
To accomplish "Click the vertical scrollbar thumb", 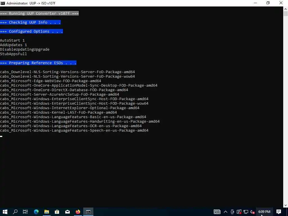I will [x=285, y=14].
